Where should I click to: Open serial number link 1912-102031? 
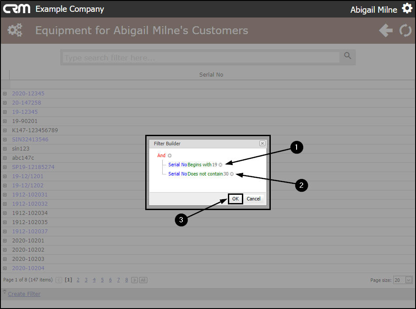pos(30,195)
